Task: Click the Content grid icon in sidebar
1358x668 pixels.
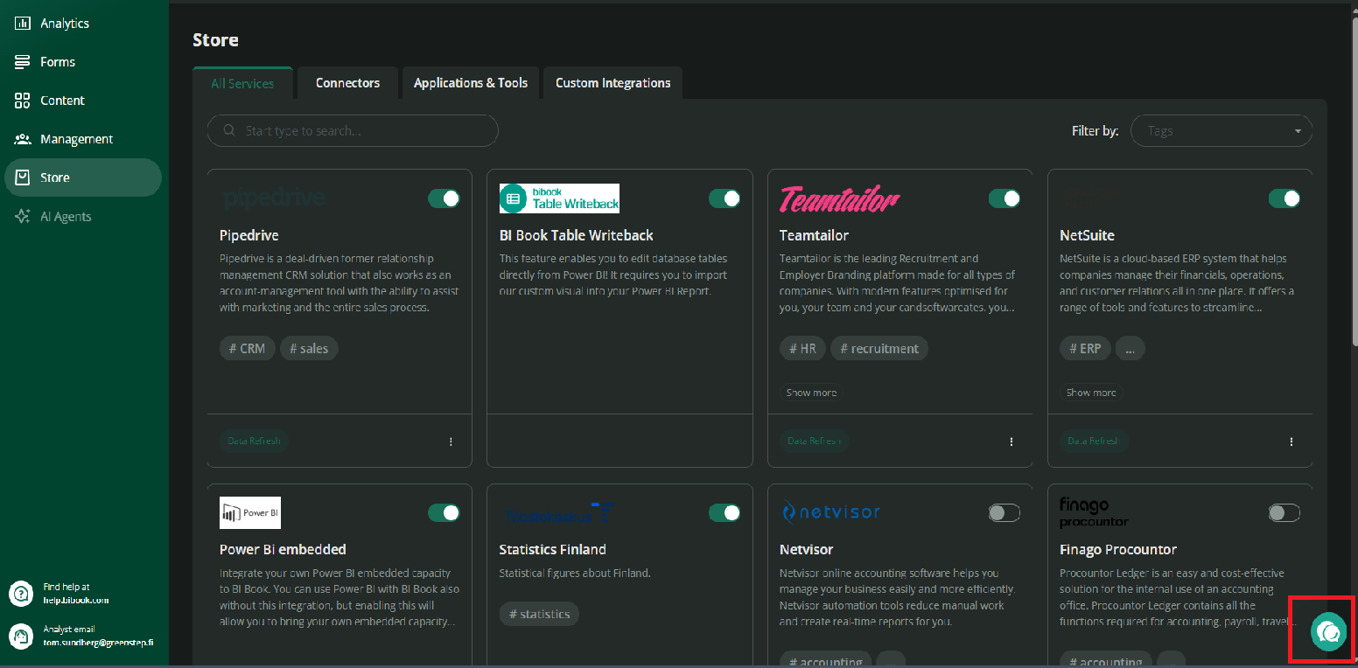Action: [x=23, y=101]
